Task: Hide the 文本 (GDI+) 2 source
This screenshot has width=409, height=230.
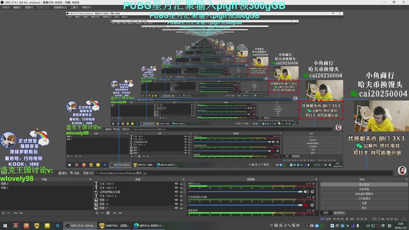Action: [x=176, y=188]
